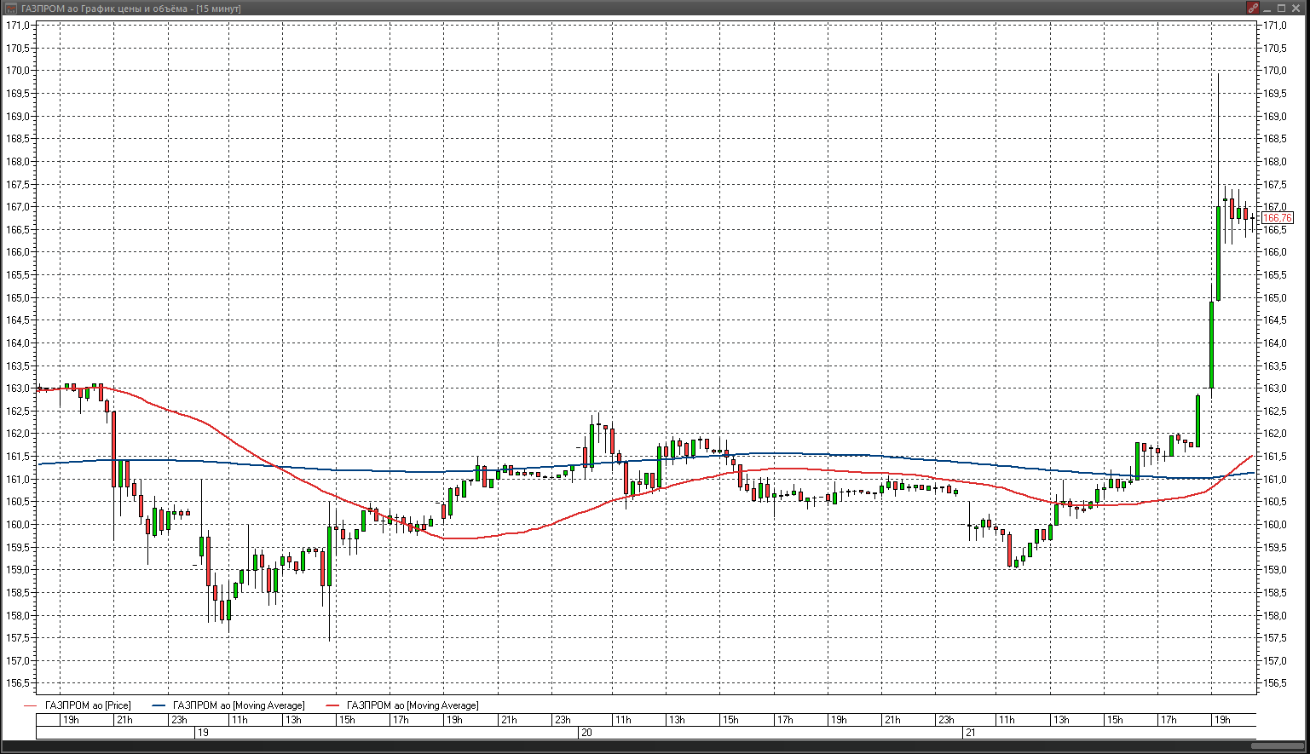
Task: Click the red chain link icon in title bar
Action: pos(1253,8)
